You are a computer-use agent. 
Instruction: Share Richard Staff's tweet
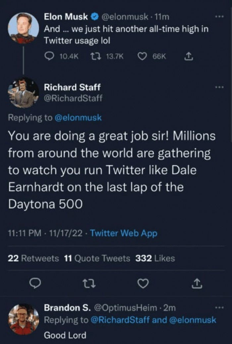click(197, 283)
